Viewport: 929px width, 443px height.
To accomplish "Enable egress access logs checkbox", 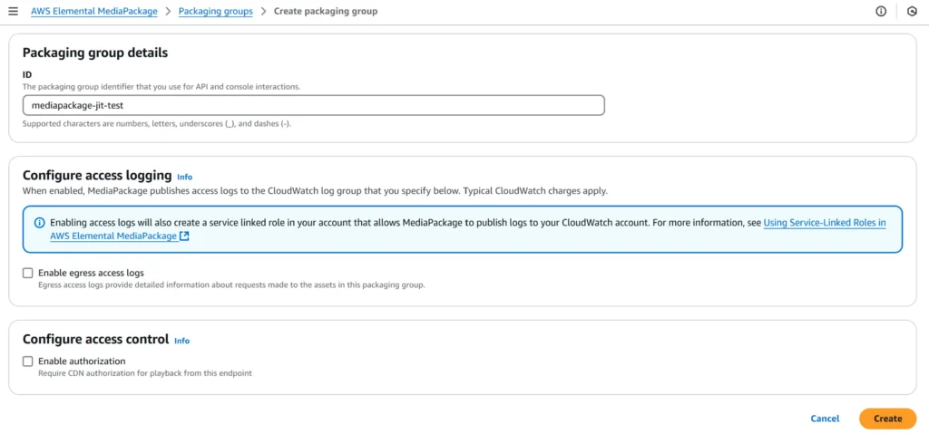I will pyautogui.click(x=28, y=273).
